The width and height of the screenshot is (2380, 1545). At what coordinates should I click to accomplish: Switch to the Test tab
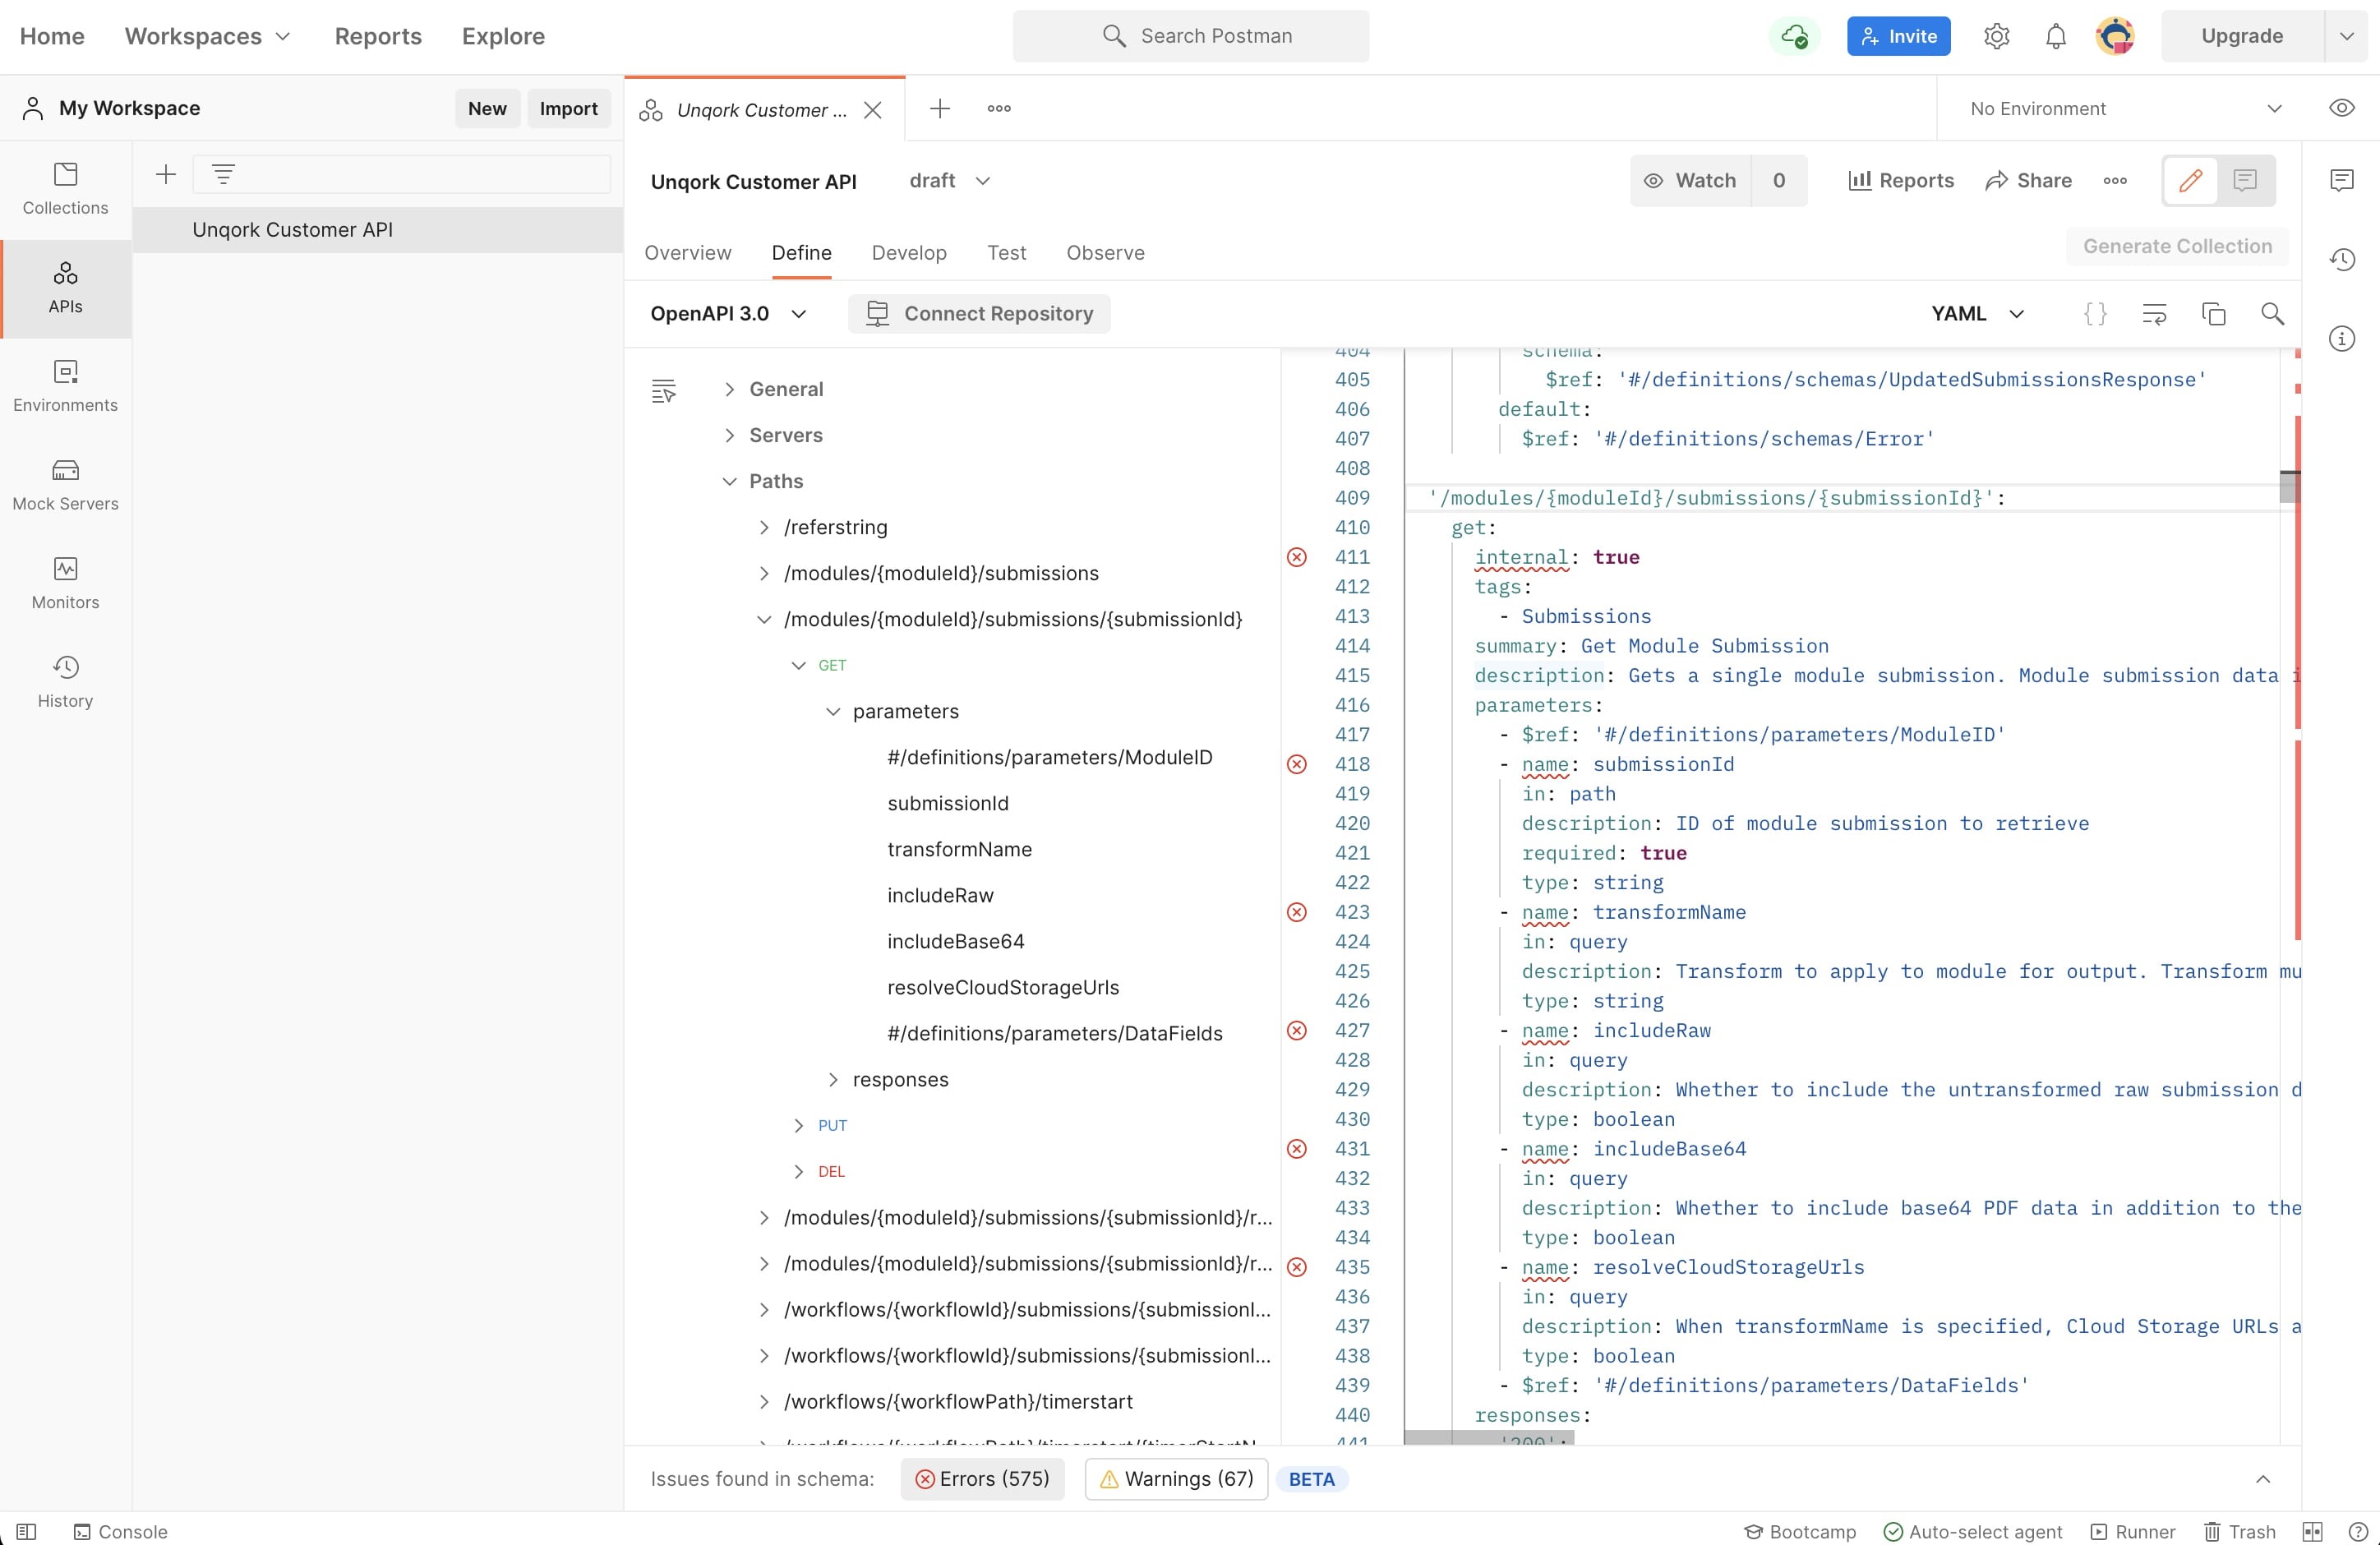click(x=1006, y=253)
